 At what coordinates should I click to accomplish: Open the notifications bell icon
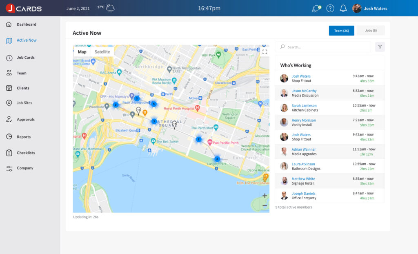pos(343,9)
